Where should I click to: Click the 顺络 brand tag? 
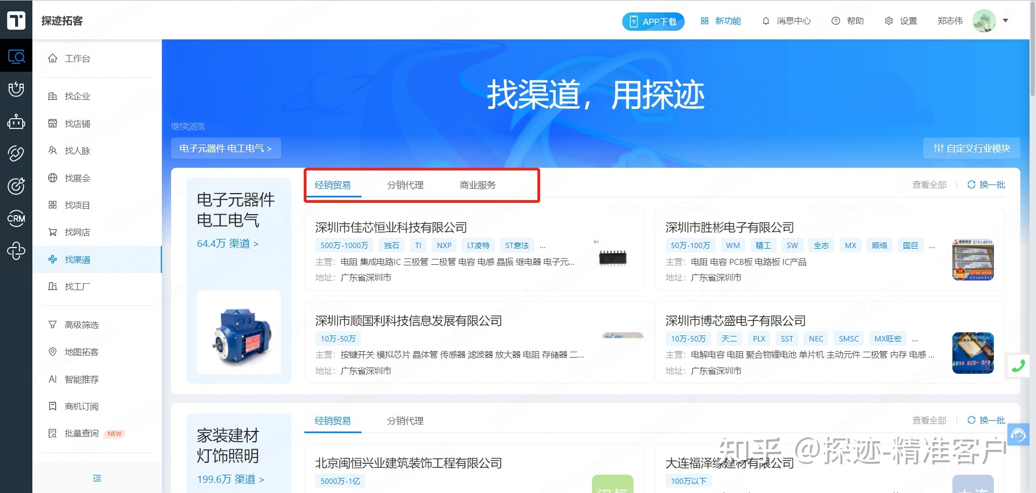coord(880,245)
